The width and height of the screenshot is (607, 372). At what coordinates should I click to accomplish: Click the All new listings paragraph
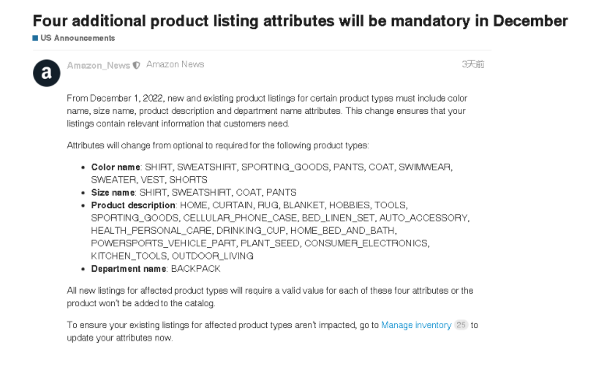(269, 296)
